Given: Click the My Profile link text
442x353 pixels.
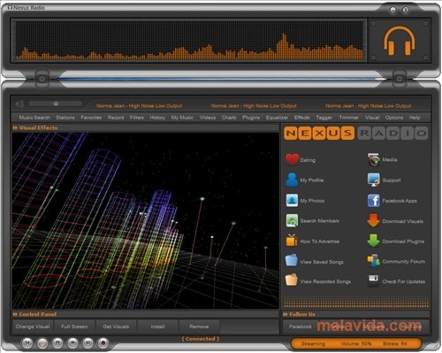Looking at the screenshot, I should point(312,180).
